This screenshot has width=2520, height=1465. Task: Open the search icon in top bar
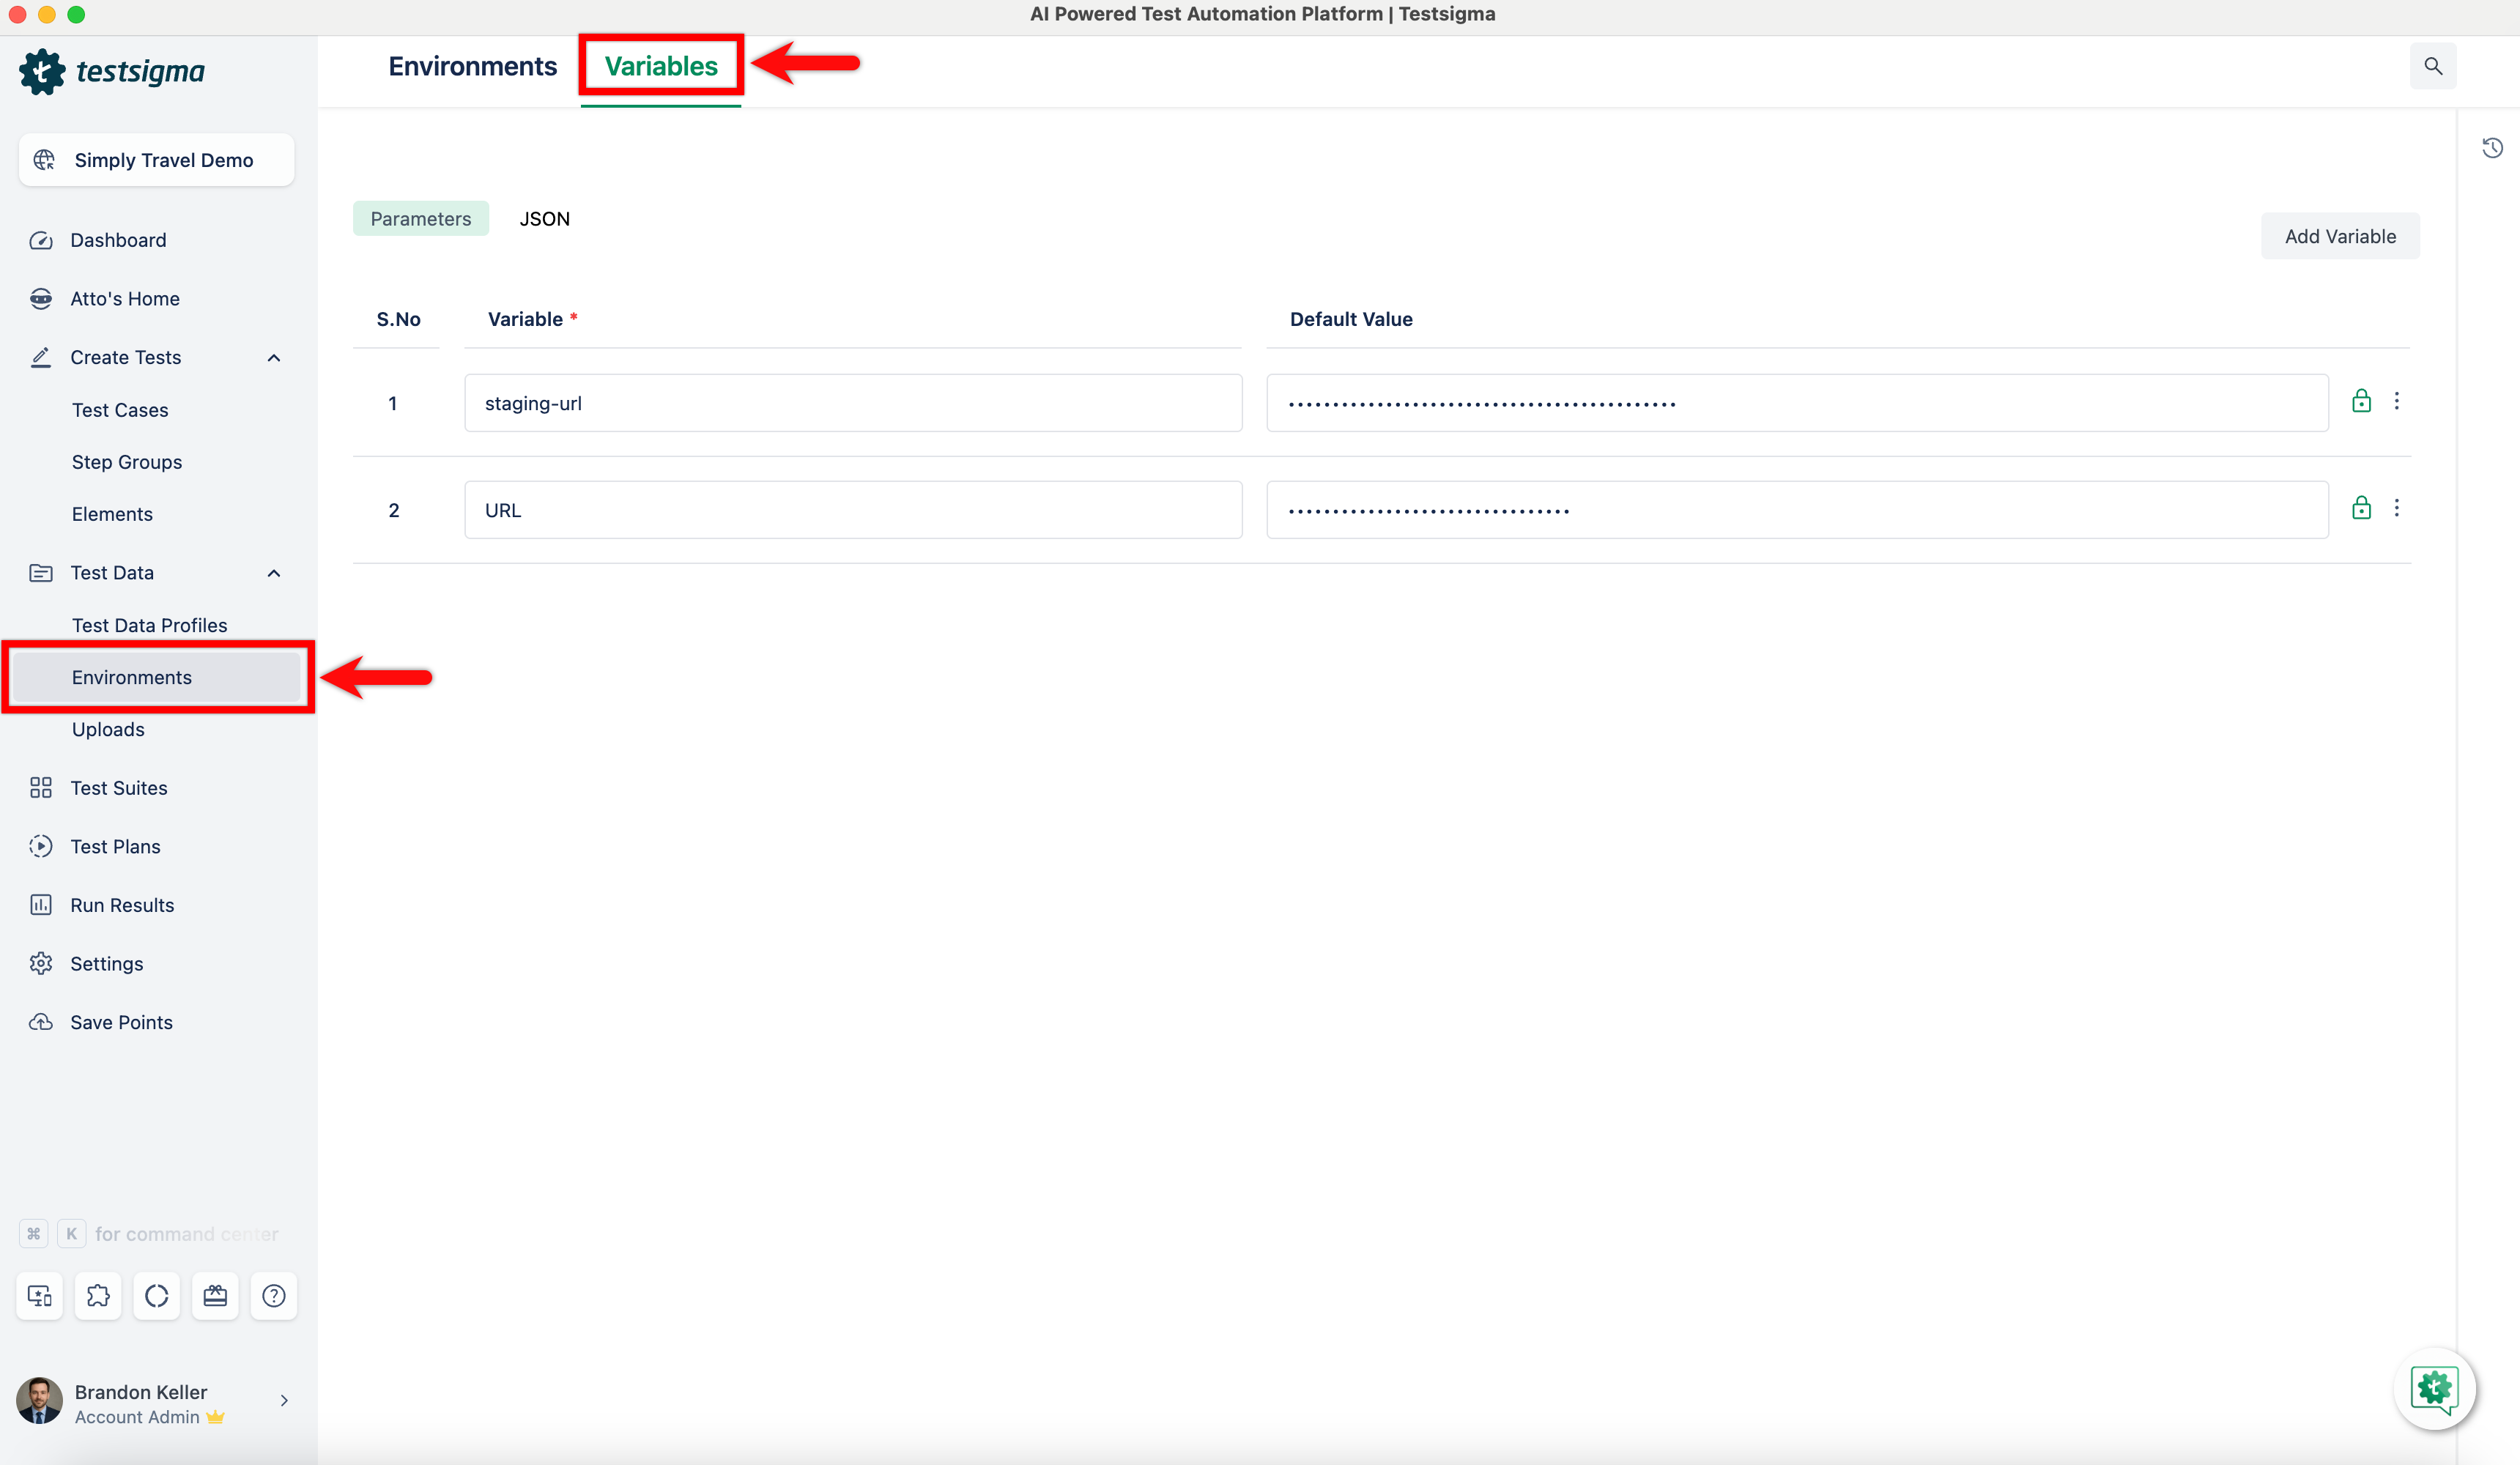tap(2432, 66)
